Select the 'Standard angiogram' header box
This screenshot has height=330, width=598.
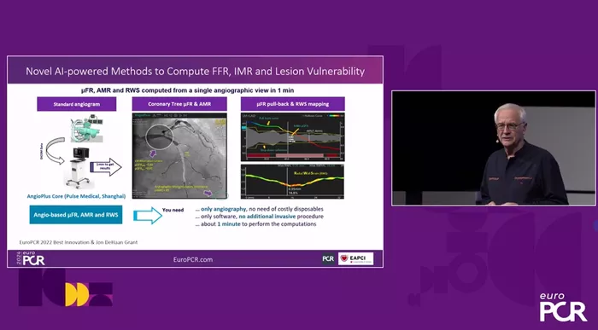[x=77, y=104]
